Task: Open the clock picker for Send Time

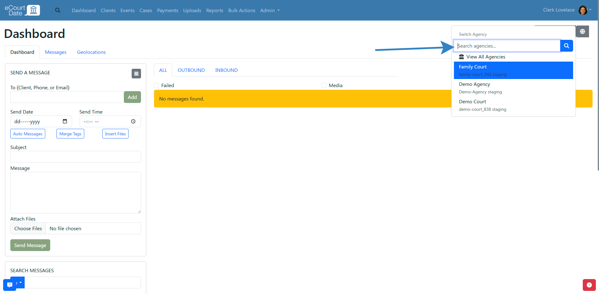Action: click(x=133, y=121)
